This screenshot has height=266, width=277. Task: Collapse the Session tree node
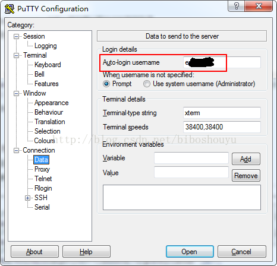[x=16, y=36]
